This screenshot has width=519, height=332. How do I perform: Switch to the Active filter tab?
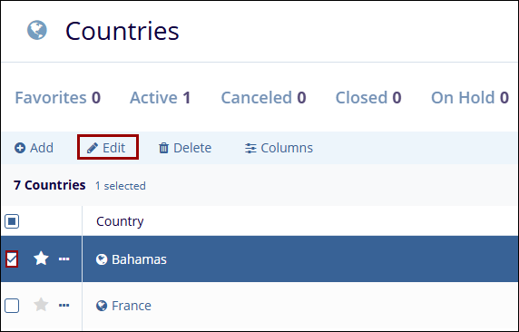click(161, 98)
